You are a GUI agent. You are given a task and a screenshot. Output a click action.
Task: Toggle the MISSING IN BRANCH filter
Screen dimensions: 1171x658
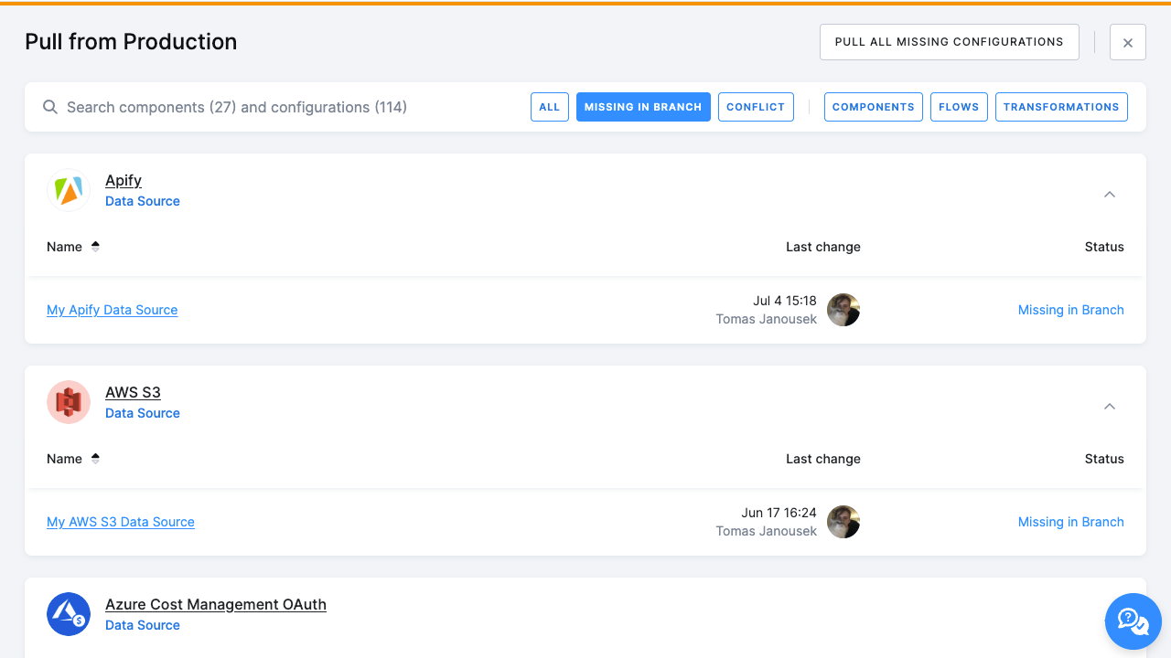coord(643,107)
